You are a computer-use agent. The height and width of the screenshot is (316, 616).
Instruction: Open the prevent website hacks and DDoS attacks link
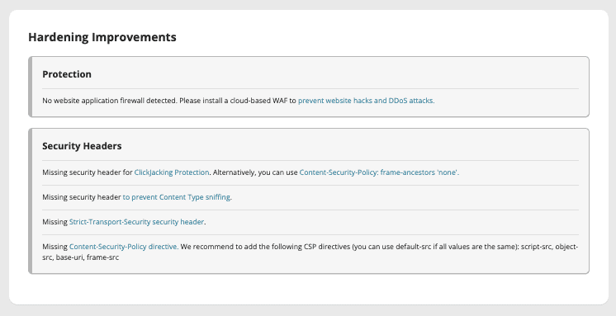pyautogui.click(x=366, y=101)
